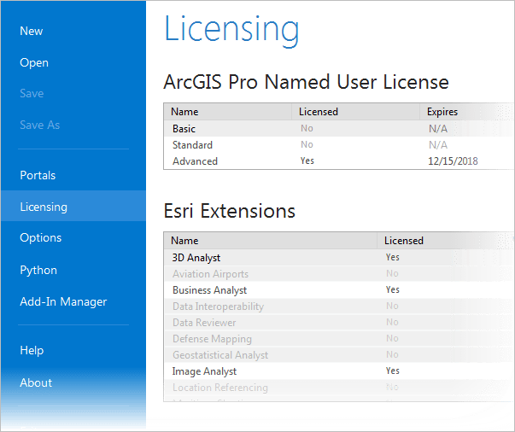Image resolution: width=515 pixels, height=432 pixels.
Task: Open the New project page
Action: 32,32
